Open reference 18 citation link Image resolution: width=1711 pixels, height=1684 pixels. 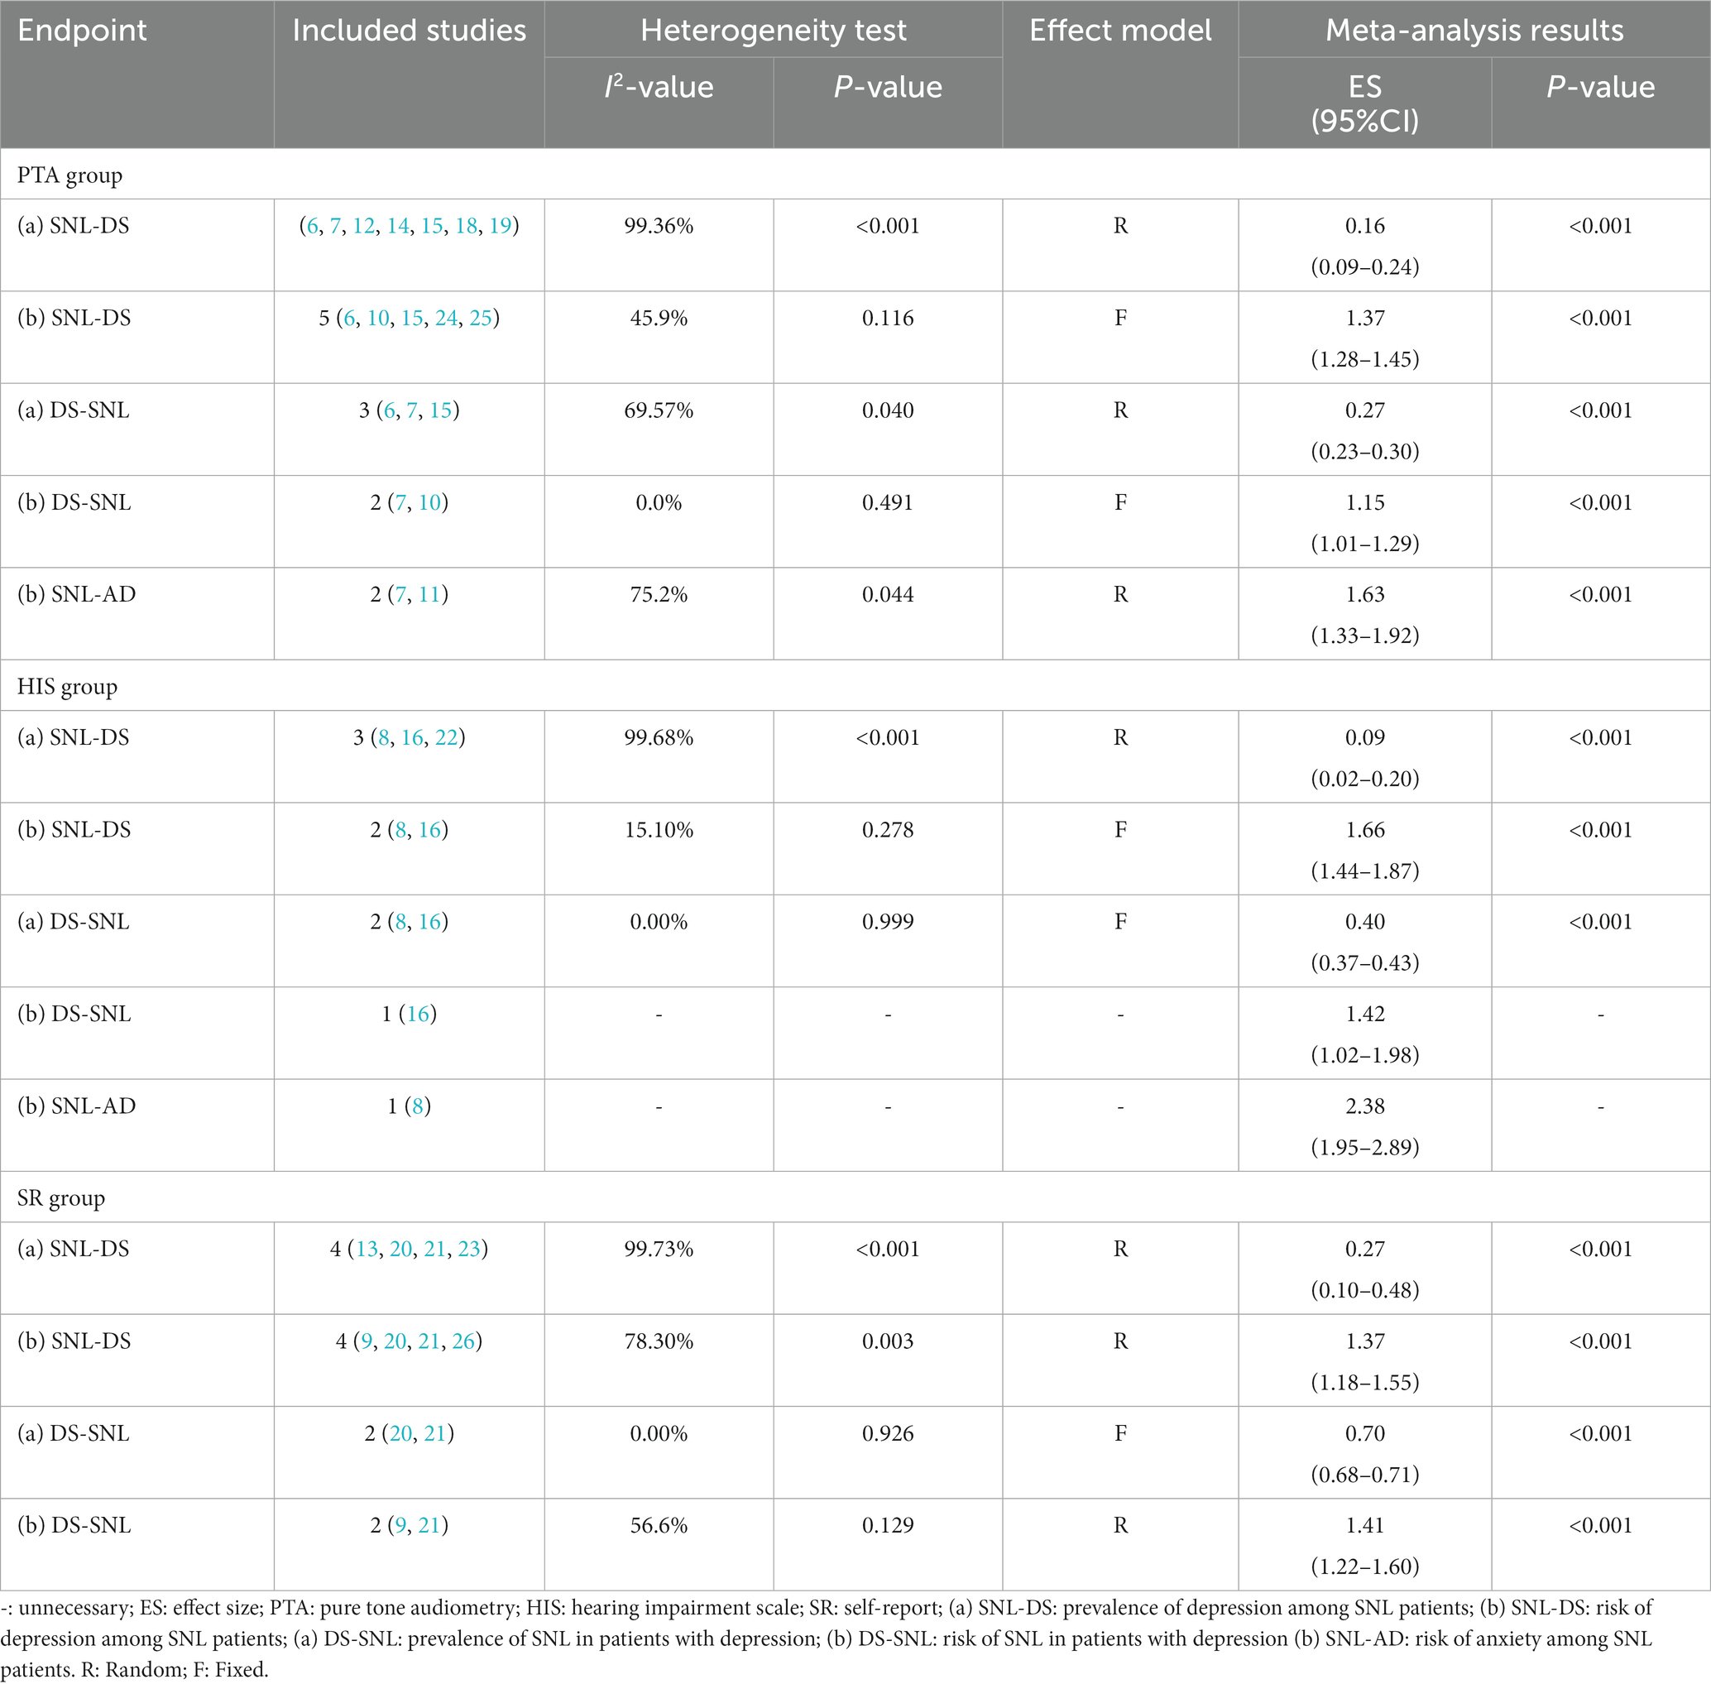[x=466, y=227]
